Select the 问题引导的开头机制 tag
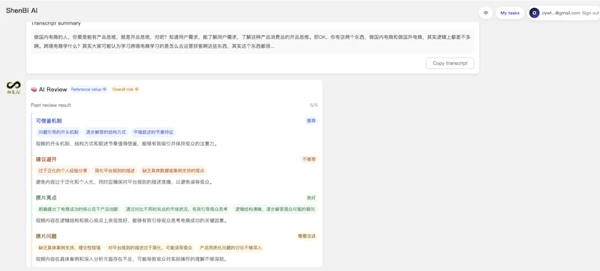 click(x=58, y=132)
